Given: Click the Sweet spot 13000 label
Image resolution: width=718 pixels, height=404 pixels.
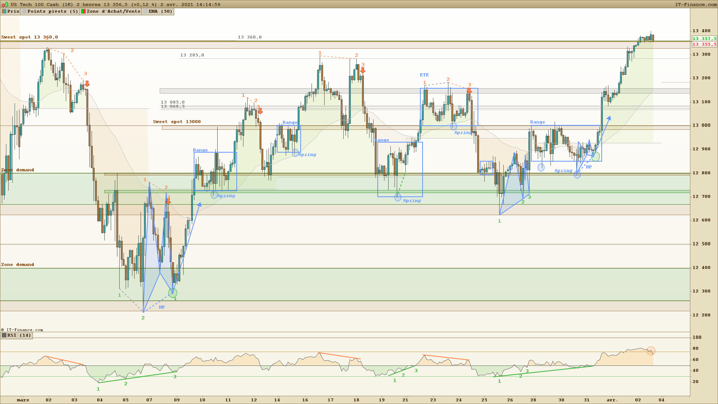Looking at the screenshot, I should coord(177,122).
